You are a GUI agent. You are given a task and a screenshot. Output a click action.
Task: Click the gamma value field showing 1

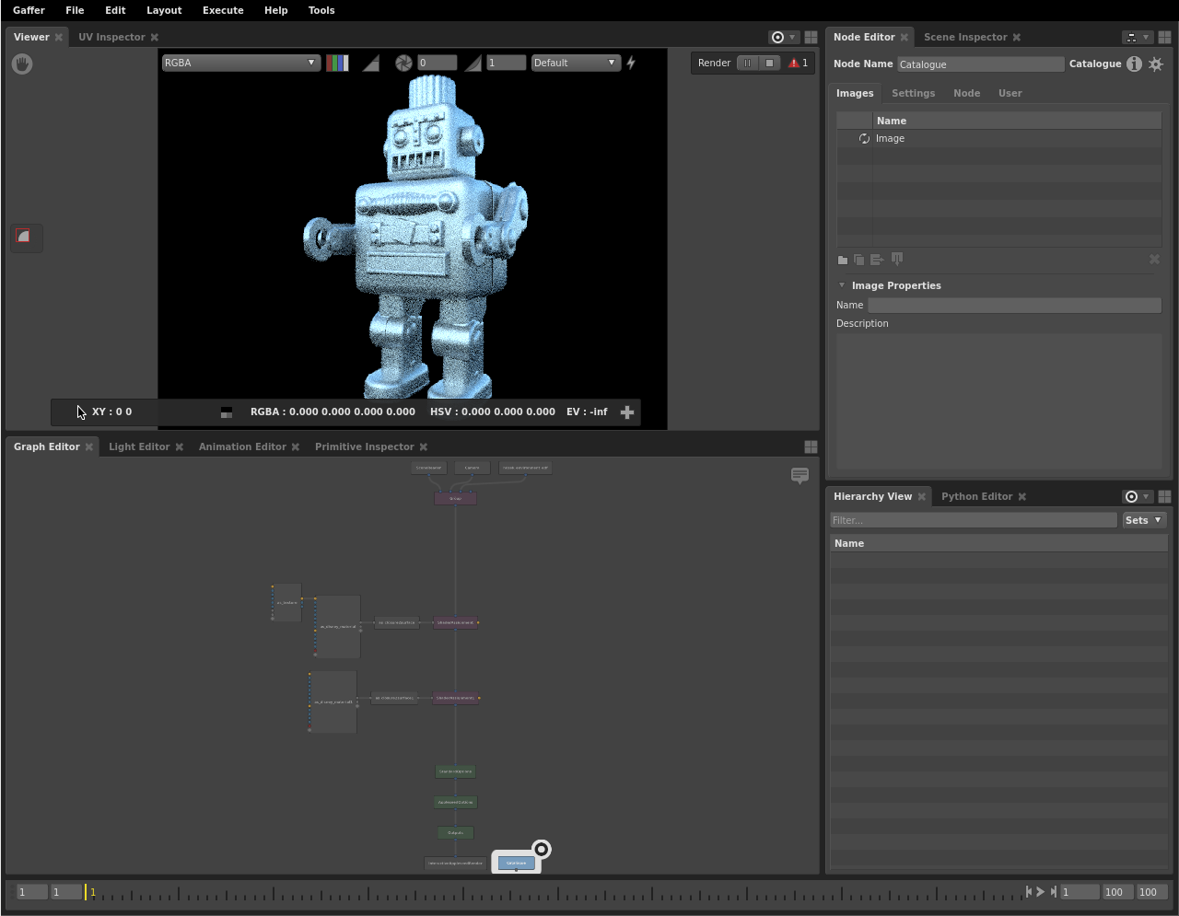click(x=507, y=63)
